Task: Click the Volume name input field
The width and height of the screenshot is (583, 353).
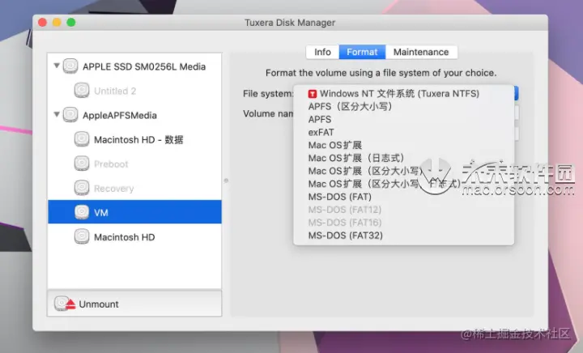Action: tap(516, 113)
